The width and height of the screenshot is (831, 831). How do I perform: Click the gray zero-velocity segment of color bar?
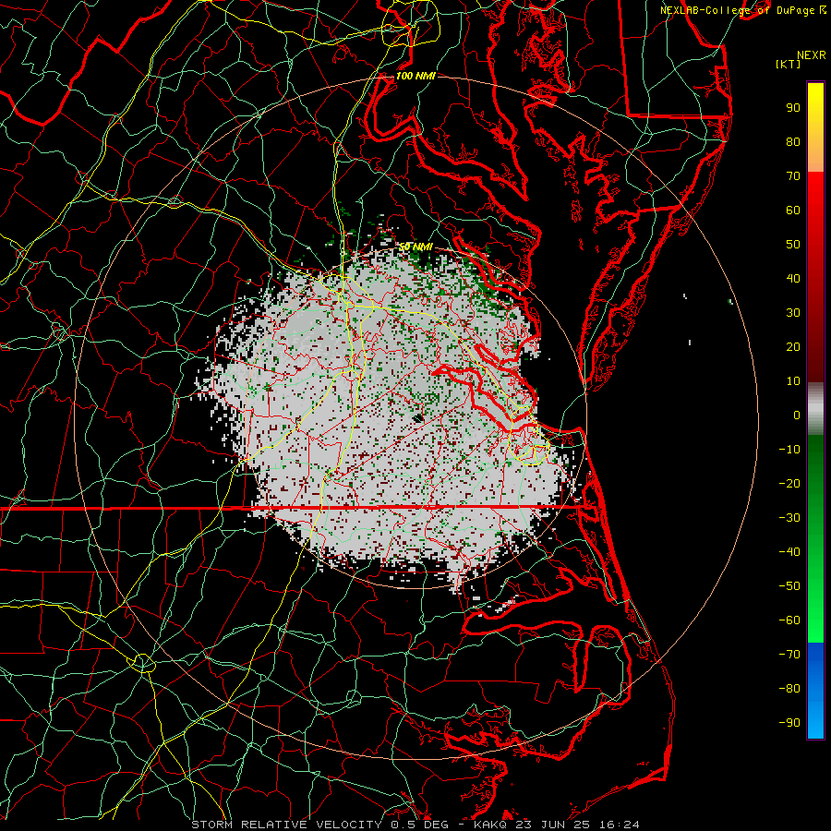(x=815, y=409)
